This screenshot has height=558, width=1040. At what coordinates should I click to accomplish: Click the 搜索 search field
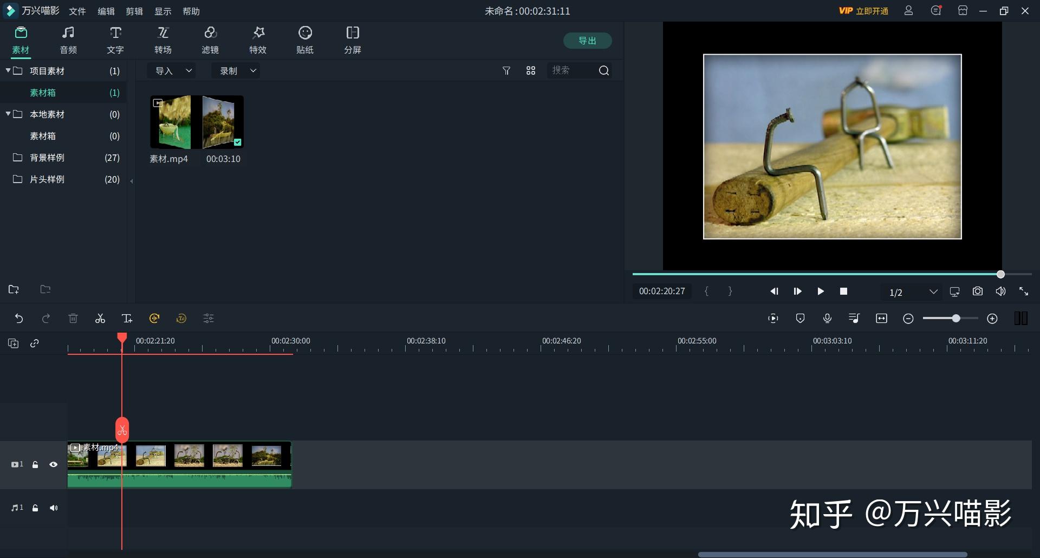[x=572, y=70]
